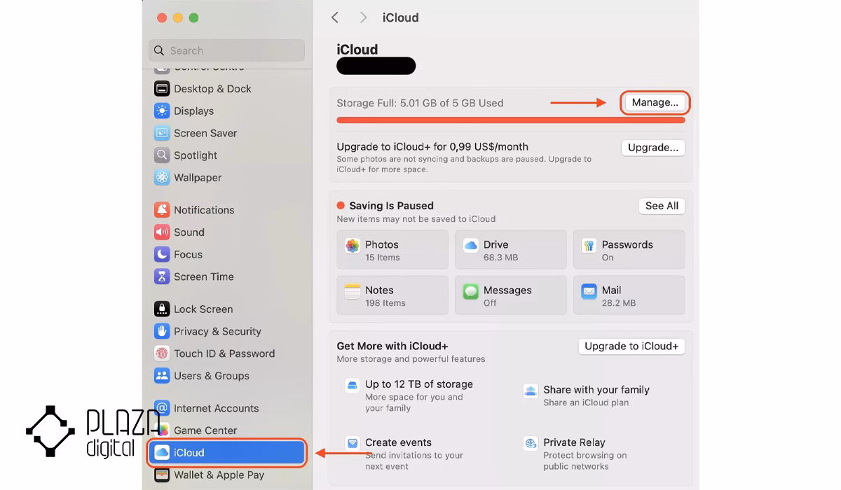Click the '28.2 MB' Mail size

tap(619, 303)
